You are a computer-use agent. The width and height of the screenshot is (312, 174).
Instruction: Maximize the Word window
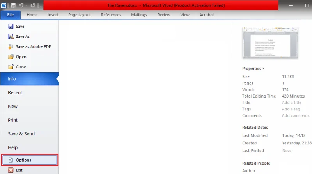pyautogui.click(x=307, y=5)
